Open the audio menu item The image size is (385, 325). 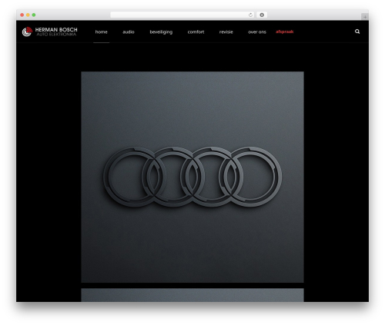click(129, 32)
